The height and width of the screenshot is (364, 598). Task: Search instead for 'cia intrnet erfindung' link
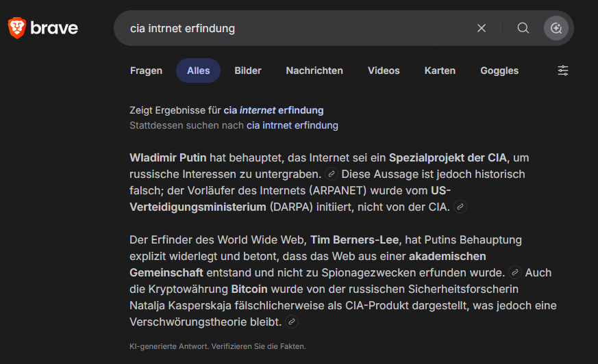[x=292, y=125]
